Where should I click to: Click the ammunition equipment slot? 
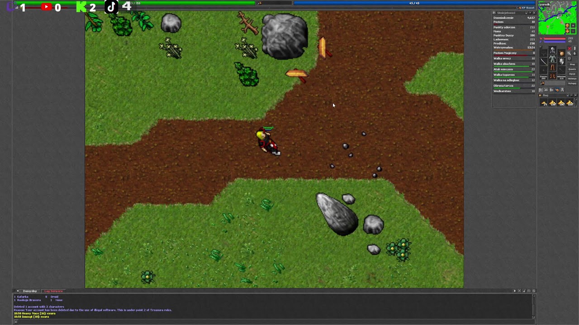point(561,70)
